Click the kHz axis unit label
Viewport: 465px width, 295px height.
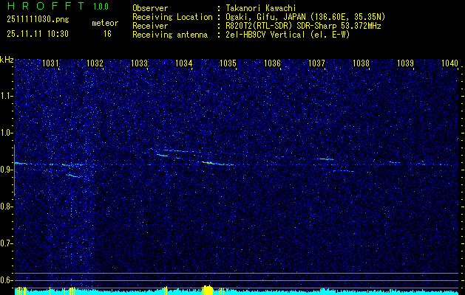coord(7,60)
